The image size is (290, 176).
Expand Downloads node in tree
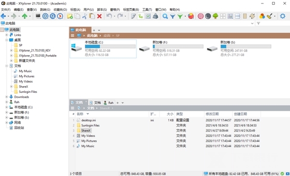[6, 97]
